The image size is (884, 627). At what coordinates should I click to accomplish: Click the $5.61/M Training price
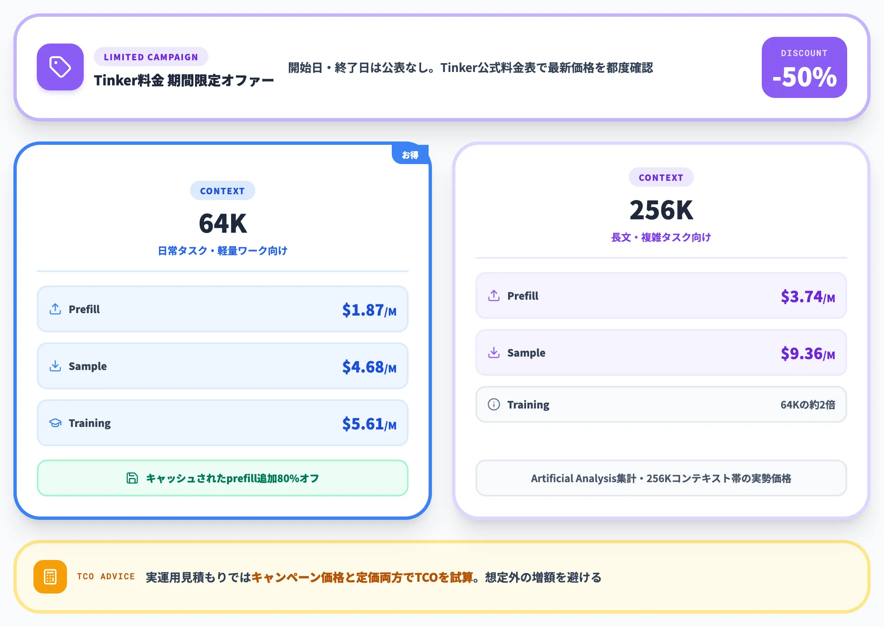(369, 424)
